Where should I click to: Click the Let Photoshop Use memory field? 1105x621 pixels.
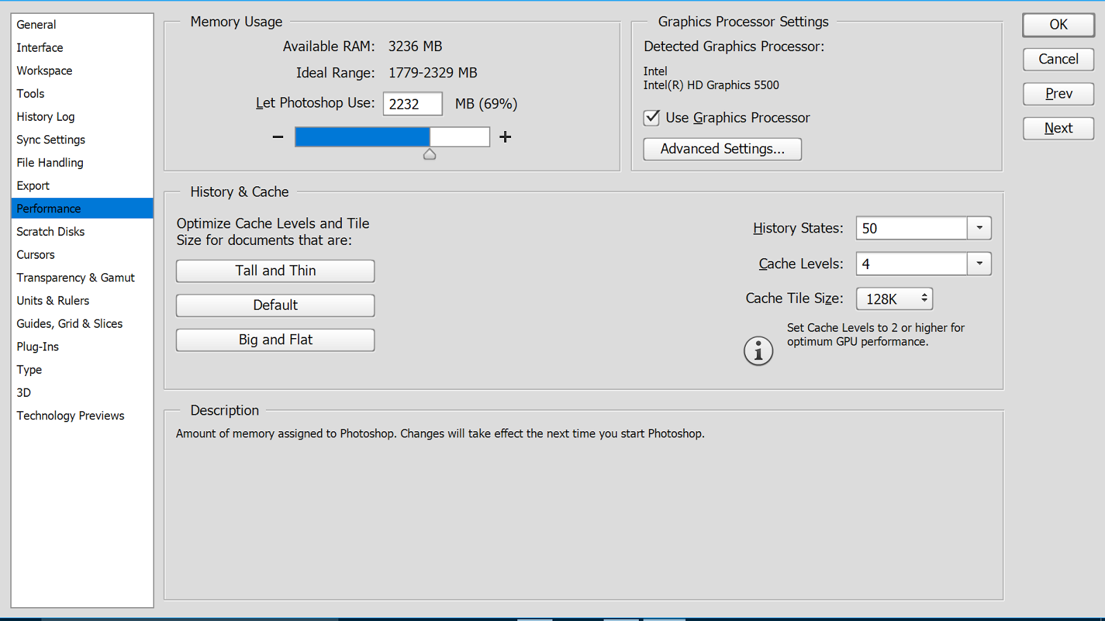coord(413,104)
